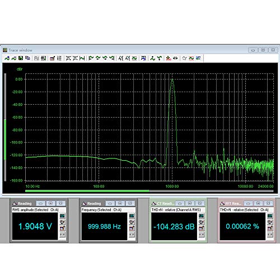Click the vertical green level bar left of graph
This screenshot has width=280, height=280.
pyautogui.click(x=5, y=139)
